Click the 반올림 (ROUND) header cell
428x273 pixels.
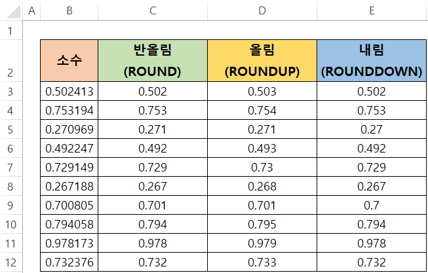153,60
